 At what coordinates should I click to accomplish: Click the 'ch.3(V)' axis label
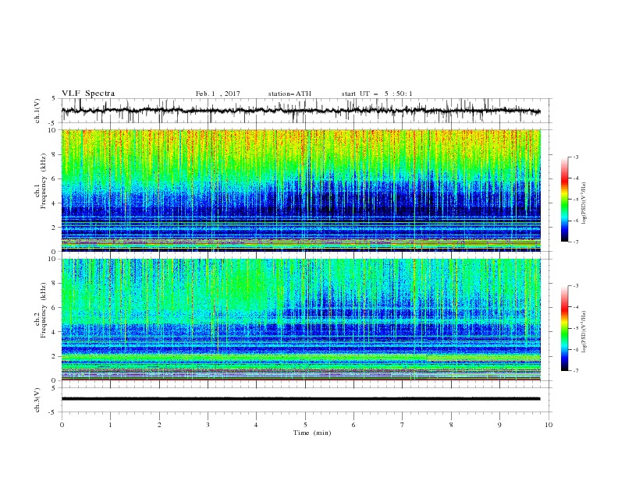coord(37,400)
